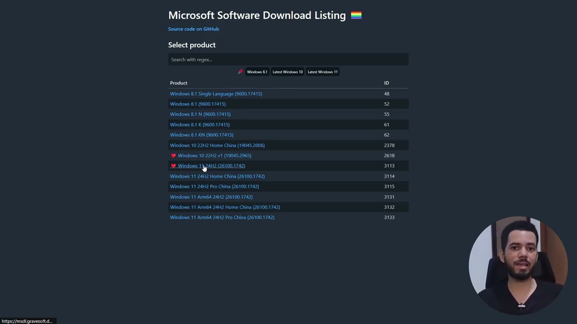This screenshot has width=577, height=324.
Task: Open Windows 10 22H2 Home China link
Action: point(217,145)
